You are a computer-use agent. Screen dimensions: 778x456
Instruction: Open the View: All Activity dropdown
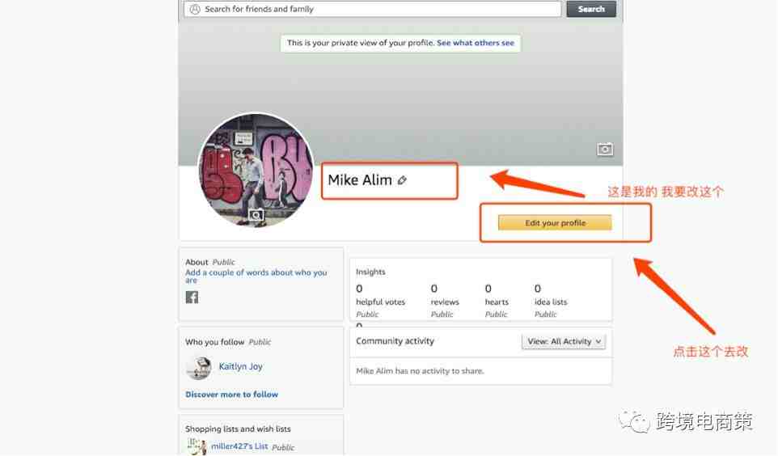[x=564, y=341]
